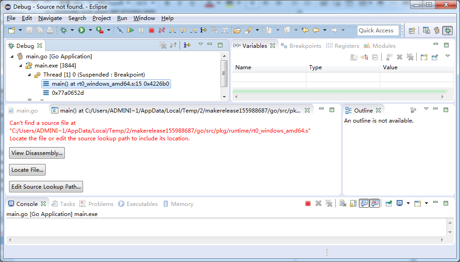Click Last Edit Location arrow icon
Viewport: 460px width, 262px height.
[305, 30]
